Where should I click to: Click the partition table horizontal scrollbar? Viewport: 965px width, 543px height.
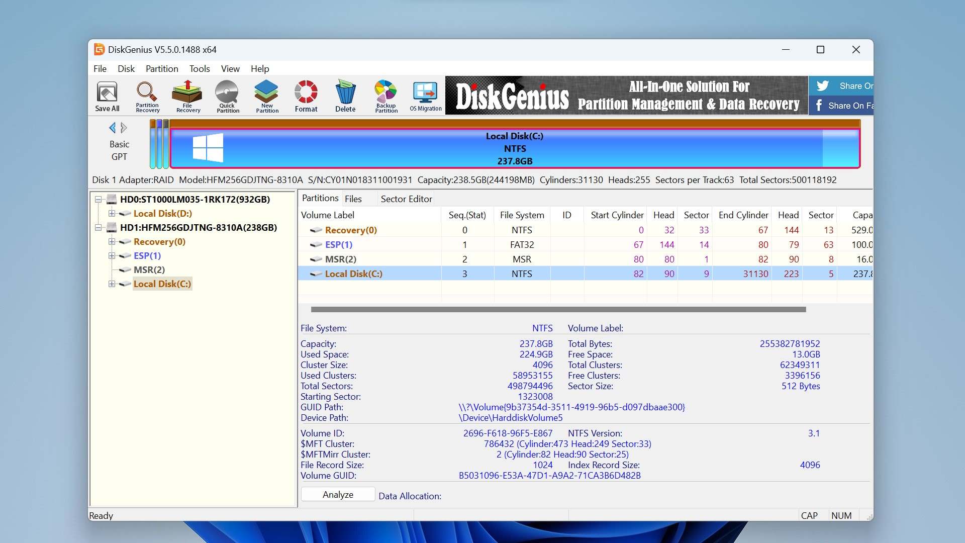(558, 310)
